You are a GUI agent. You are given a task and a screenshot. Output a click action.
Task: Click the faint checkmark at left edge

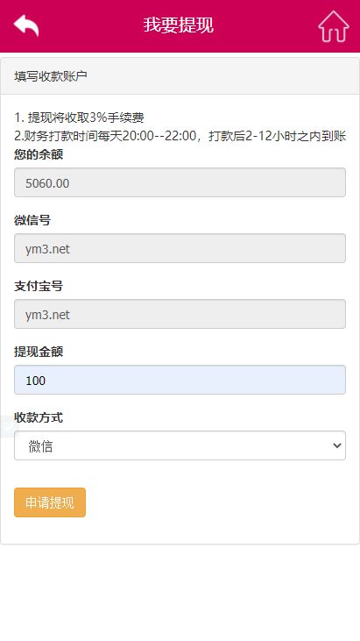point(7,427)
